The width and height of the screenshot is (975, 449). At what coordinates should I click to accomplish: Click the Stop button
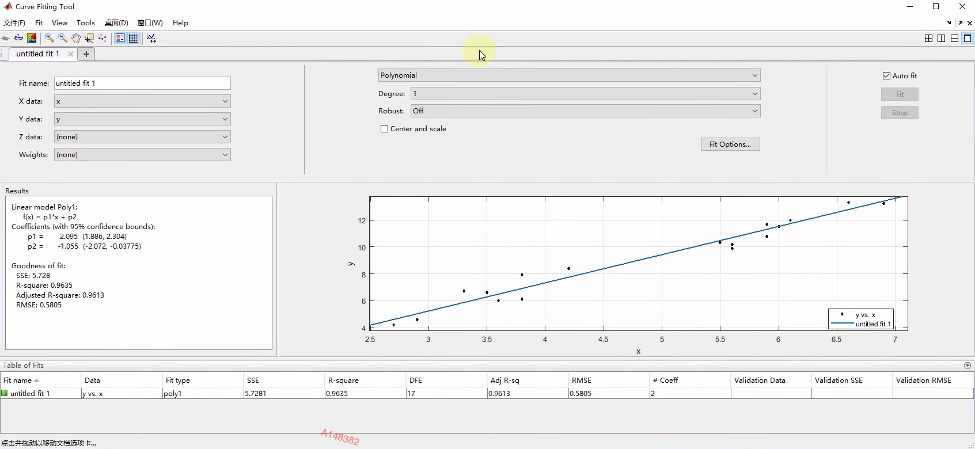[x=900, y=113]
